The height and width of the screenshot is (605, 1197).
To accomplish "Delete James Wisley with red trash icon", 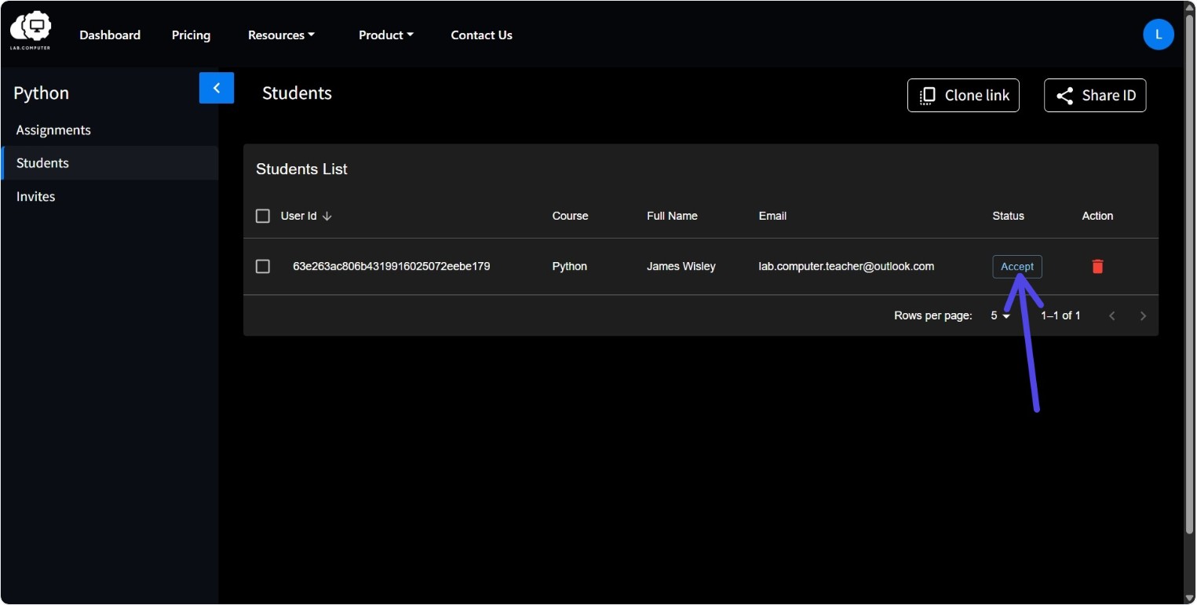I will tap(1097, 267).
